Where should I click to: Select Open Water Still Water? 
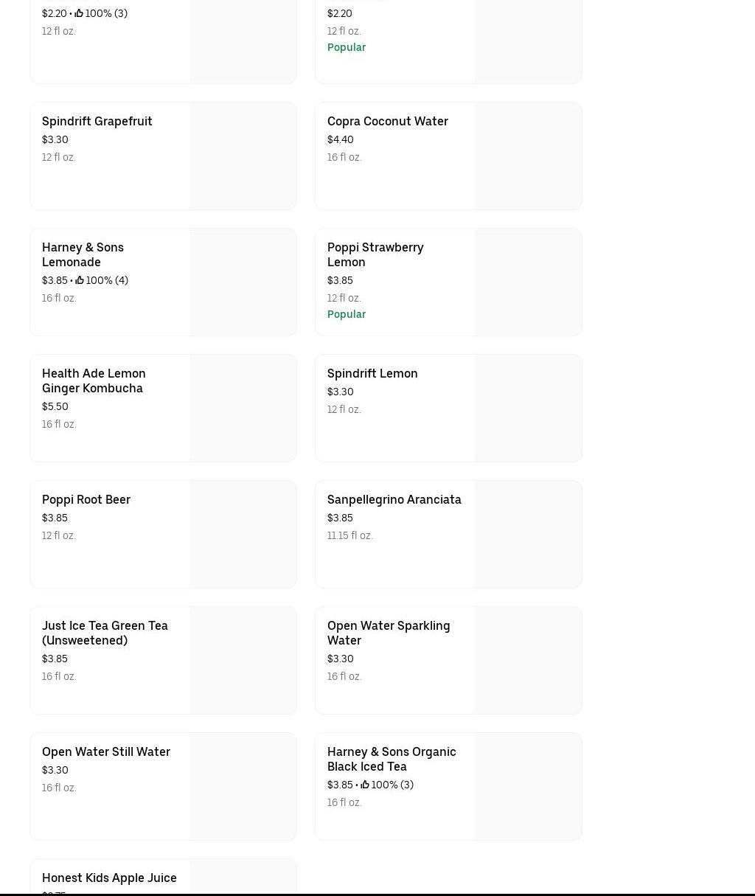(106, 752)
